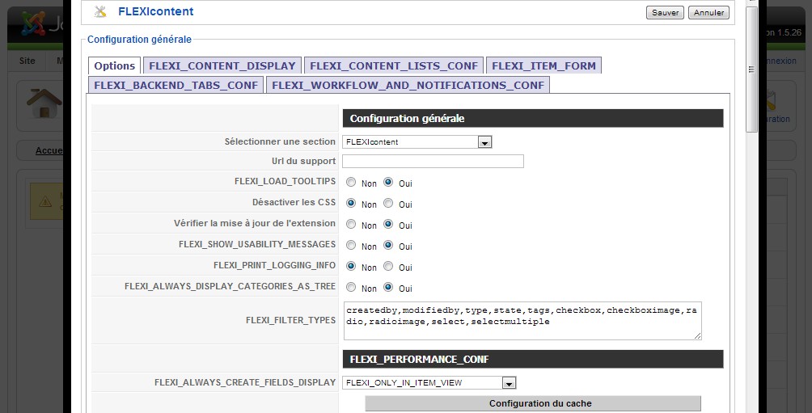Click the FLEXIcontent title text
The width and height of the screenshot is (812, 413).
156,11
